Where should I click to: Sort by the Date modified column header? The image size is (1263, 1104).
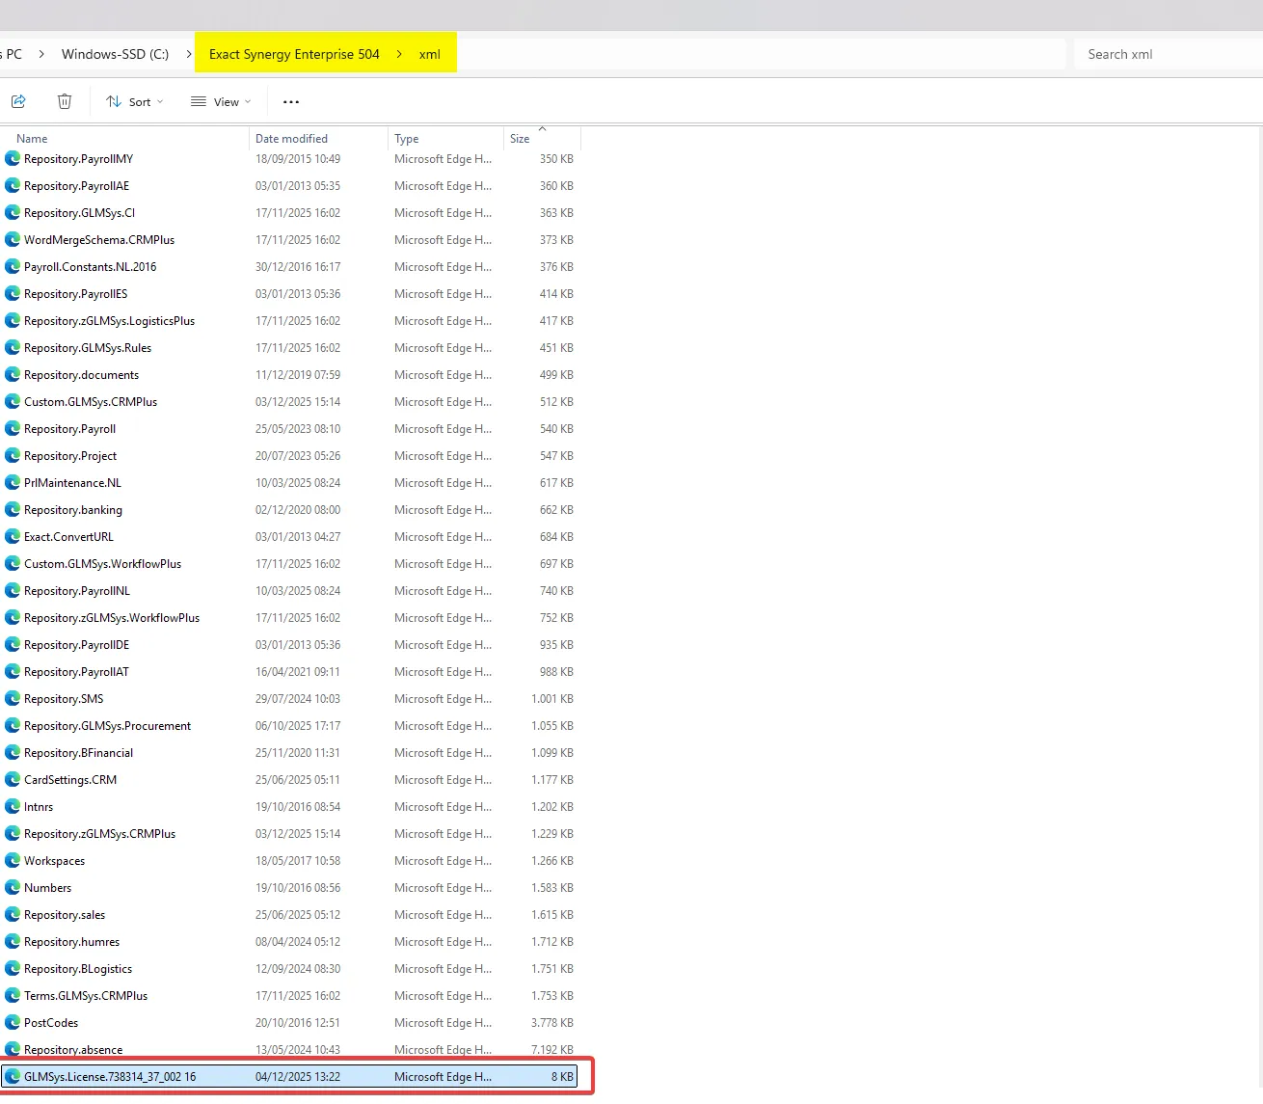[x=291, y=139]
